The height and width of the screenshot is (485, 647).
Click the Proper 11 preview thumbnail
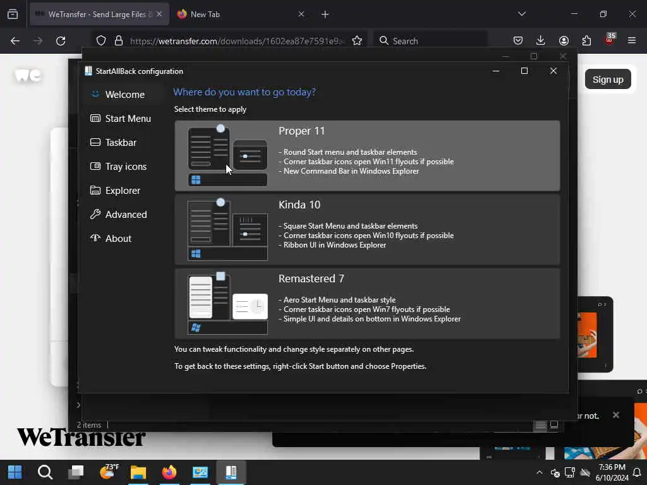[x=227, y=155]
